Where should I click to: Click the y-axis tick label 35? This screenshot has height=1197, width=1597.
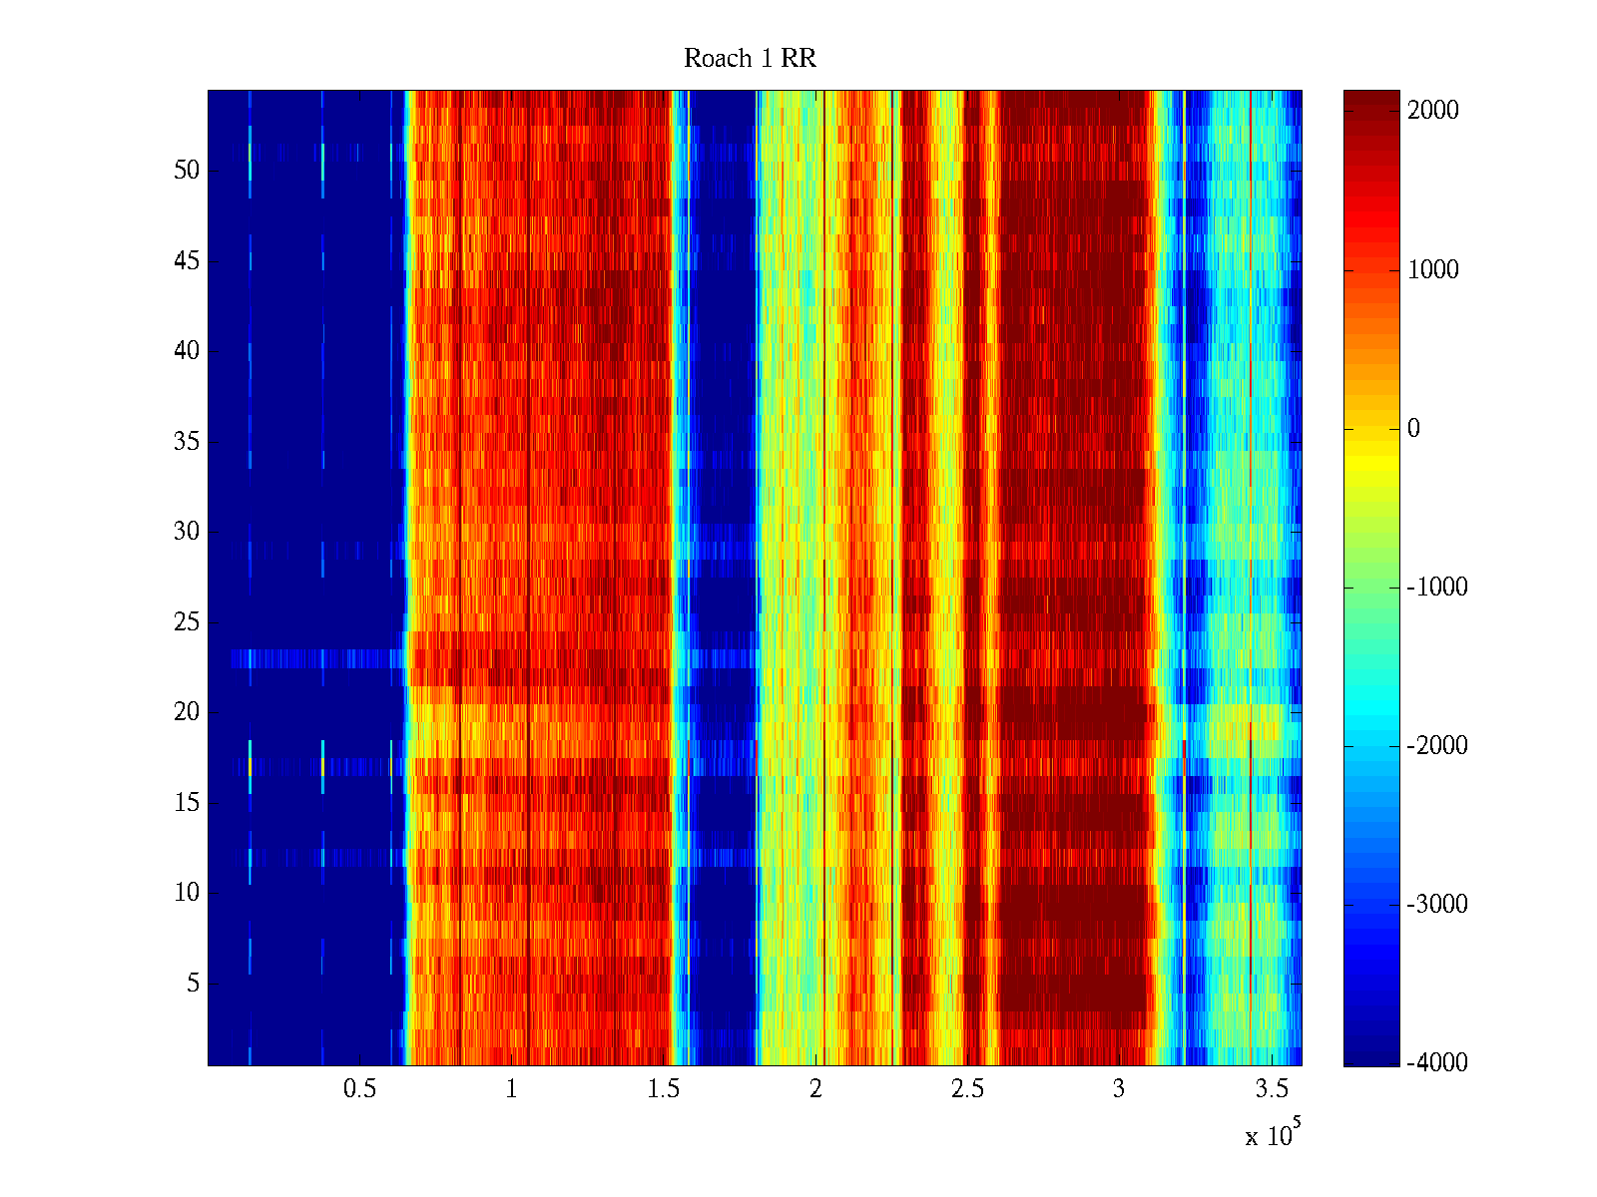pyautogui.click(x=186, y=442)
